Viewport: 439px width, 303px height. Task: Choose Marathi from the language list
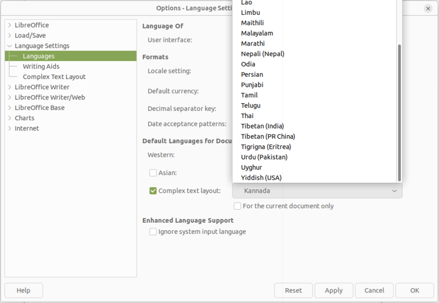(314, 44)
